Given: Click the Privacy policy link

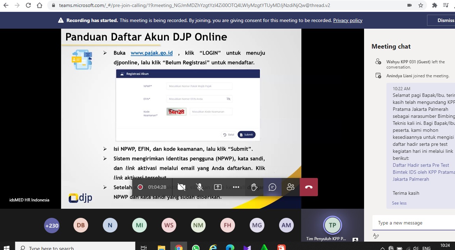Looking at the screenshot, I should tap(347, 20).
